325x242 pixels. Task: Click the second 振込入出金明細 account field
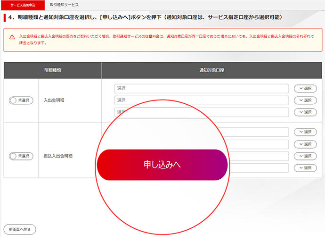(x=259, y=144)
